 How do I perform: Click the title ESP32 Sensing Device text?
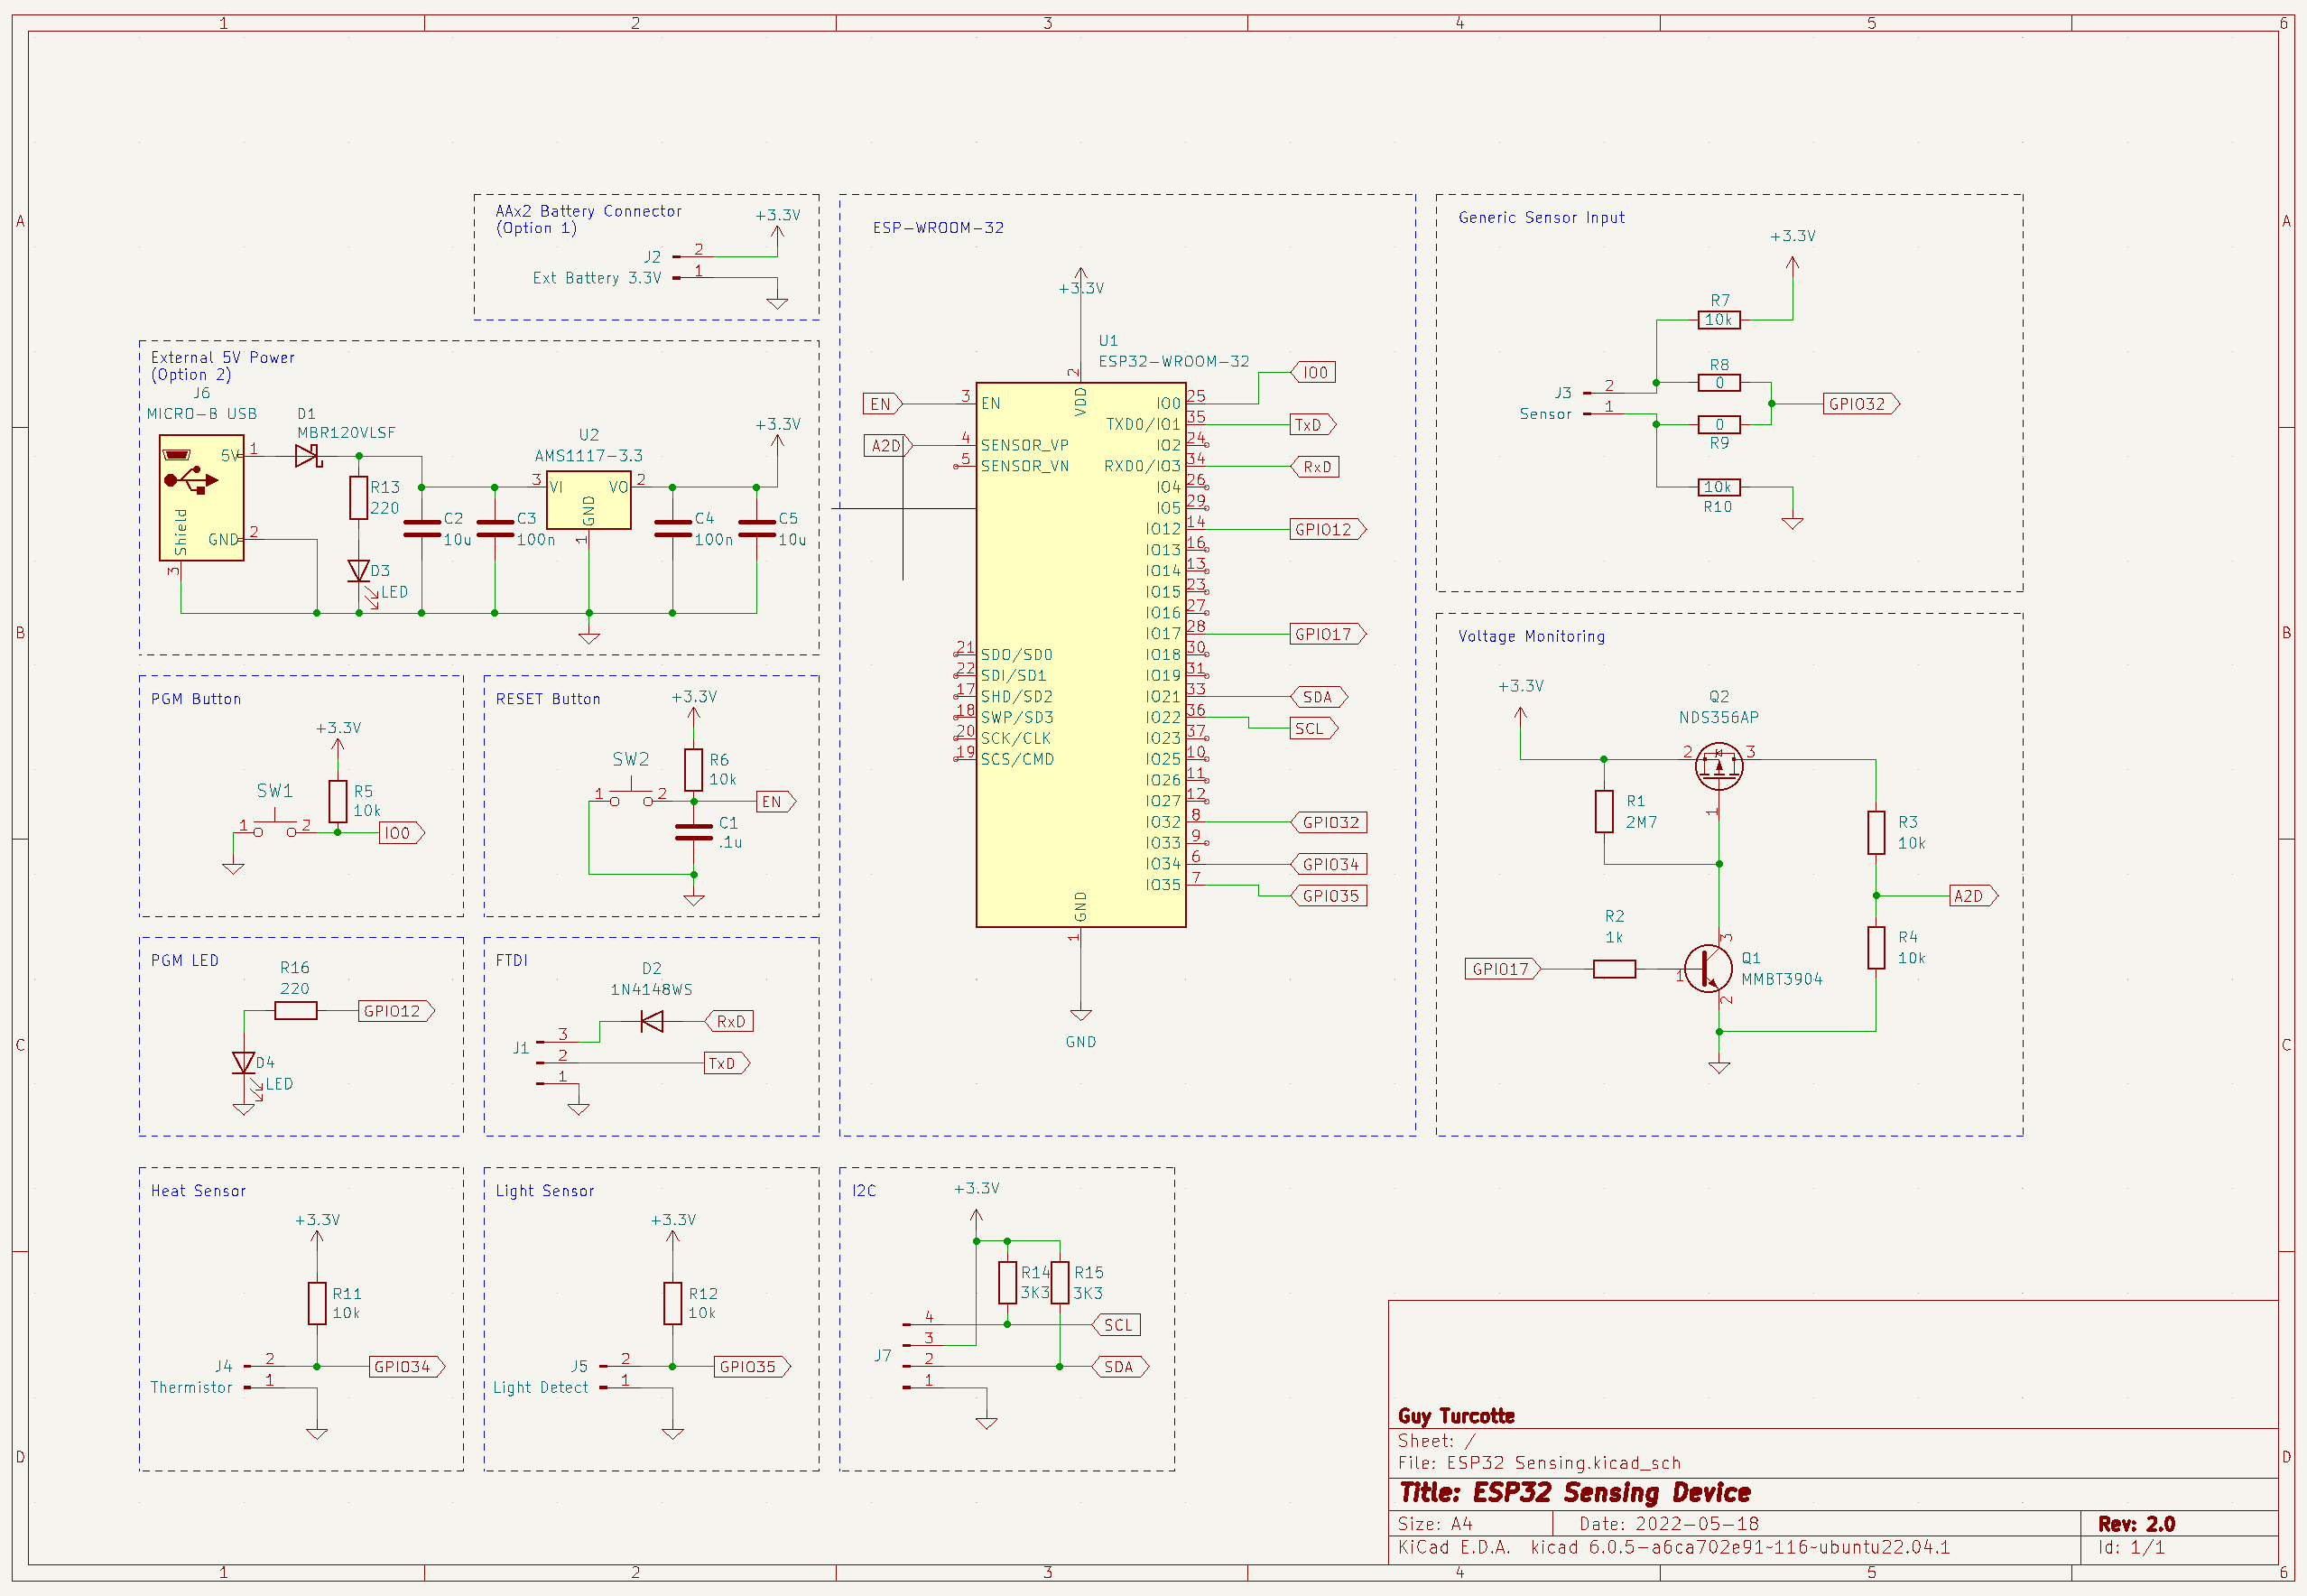coord(1574,1493)
